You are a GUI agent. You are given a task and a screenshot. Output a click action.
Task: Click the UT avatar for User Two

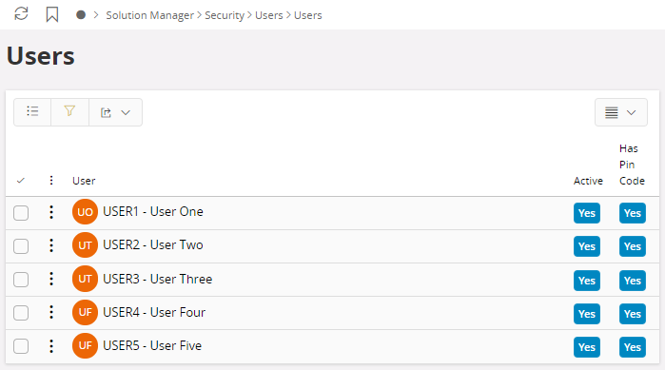(x=85, y=245)
